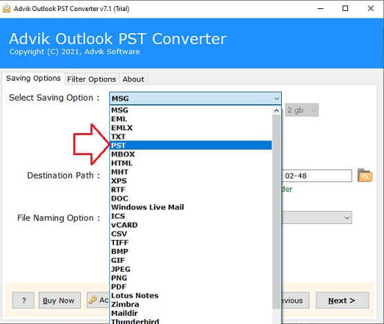This screenshot has width=384, height=324.
Task: Click the Buy Now button
Action: [x=59, y=301]
